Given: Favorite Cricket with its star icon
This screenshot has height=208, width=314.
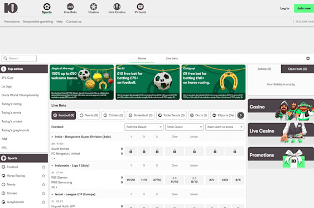Looking at the screenshot, I should 44,193.
